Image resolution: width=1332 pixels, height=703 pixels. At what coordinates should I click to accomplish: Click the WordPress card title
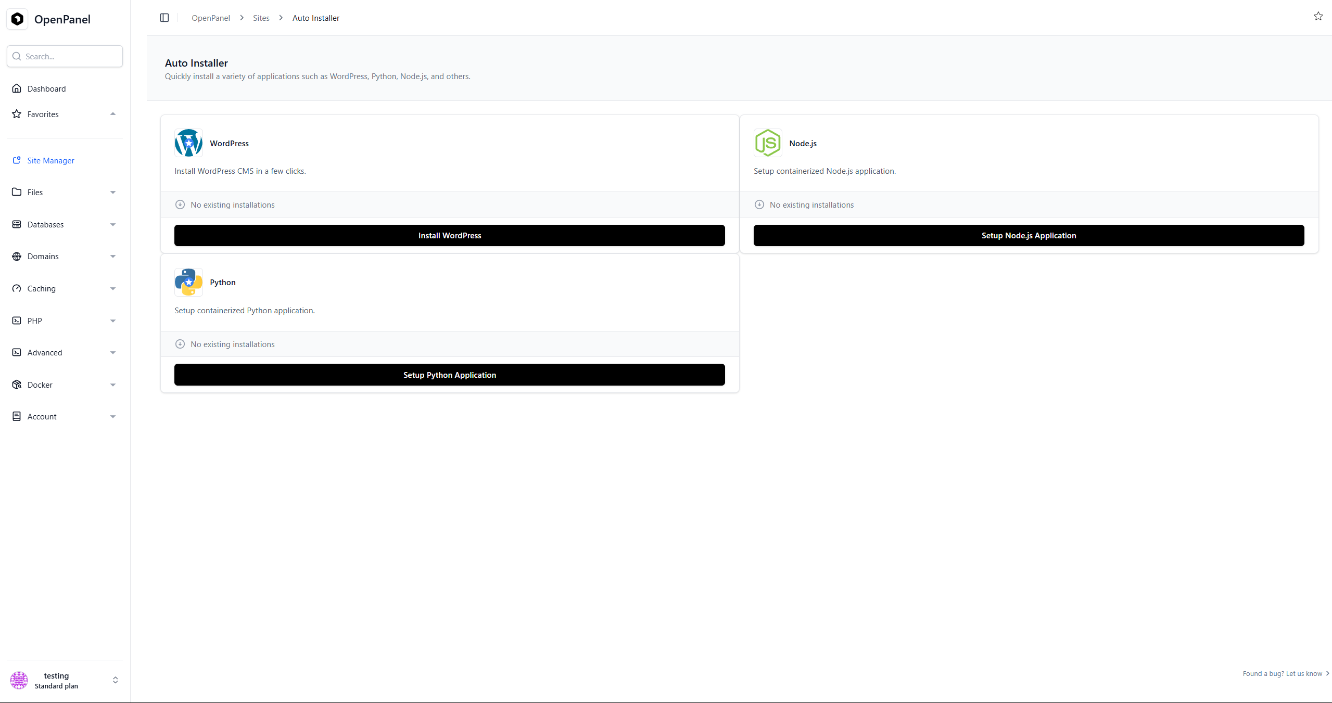click(x=229, y=143)
